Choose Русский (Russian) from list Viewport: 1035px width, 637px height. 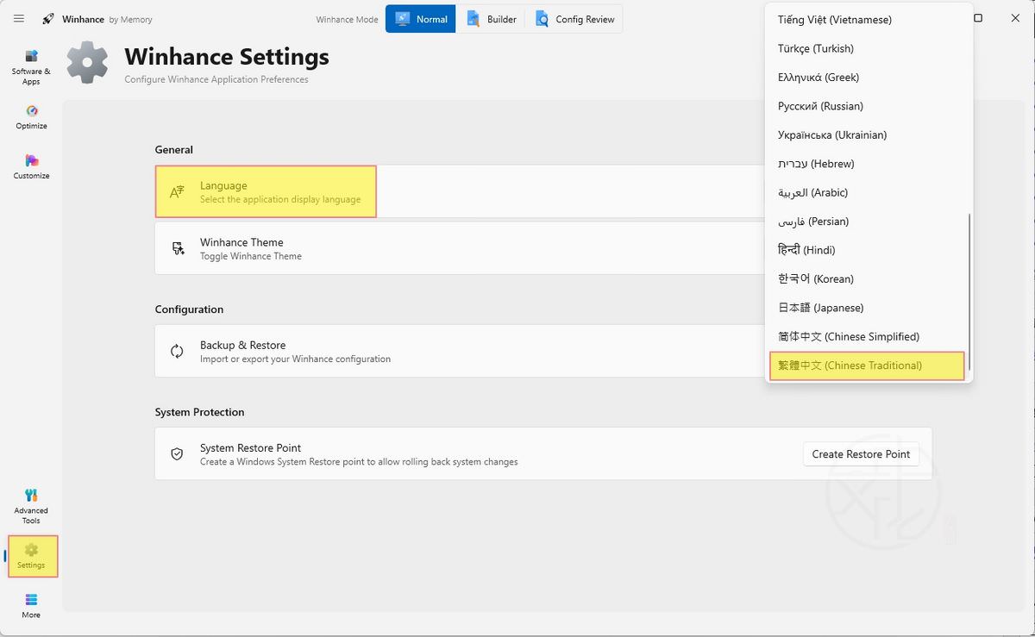click(x=869, y=106)
